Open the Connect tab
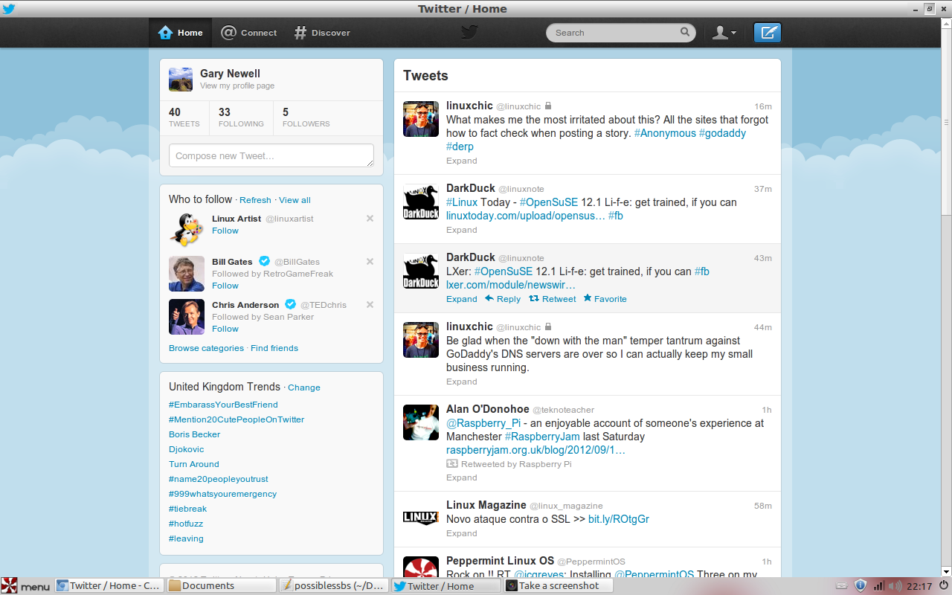This screenshot has height=595, width=952. 249,33
